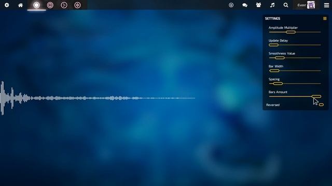Click the Spacing slider handle
Viewport: 332px width, 186px height.
[x=278, y=84]
